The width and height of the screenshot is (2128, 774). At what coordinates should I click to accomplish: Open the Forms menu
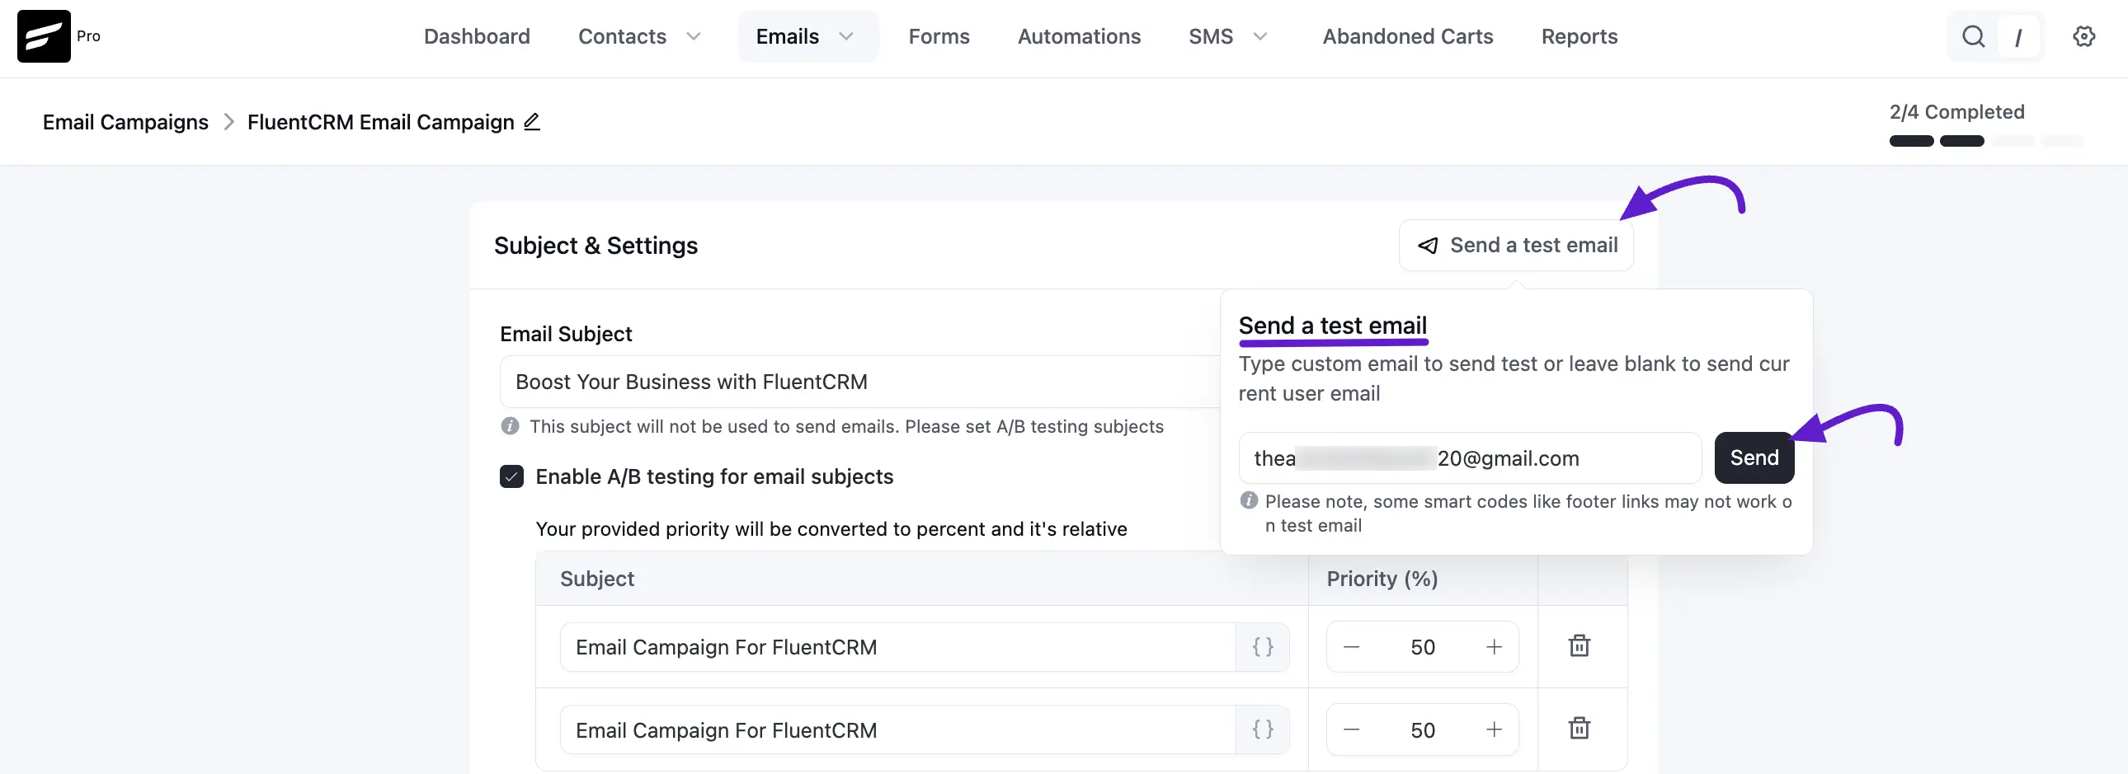coord(939,36)
